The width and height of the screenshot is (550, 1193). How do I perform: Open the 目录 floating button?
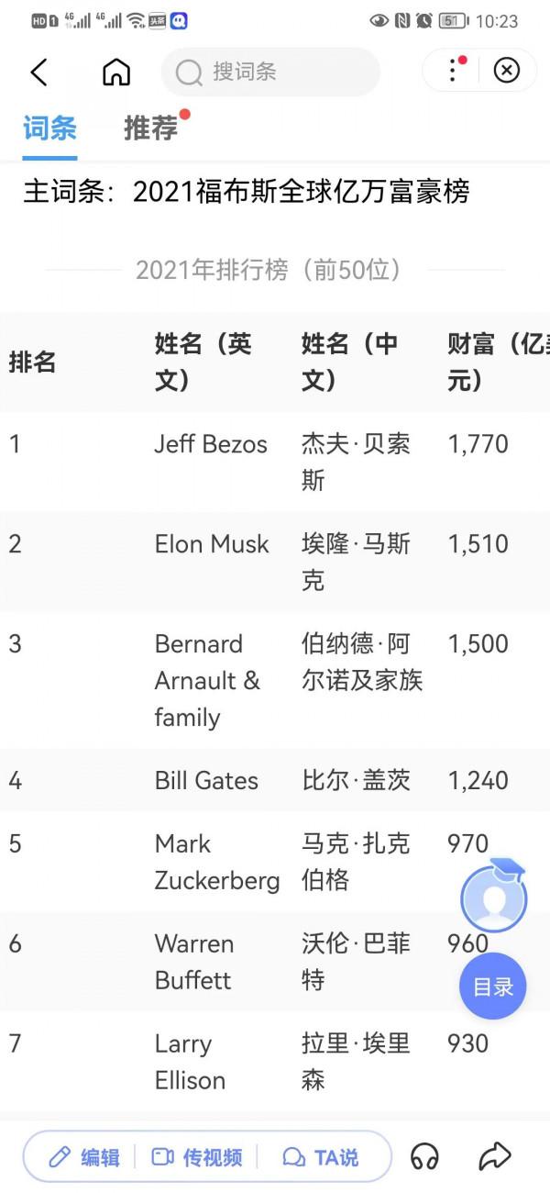(x=492, y=986)
